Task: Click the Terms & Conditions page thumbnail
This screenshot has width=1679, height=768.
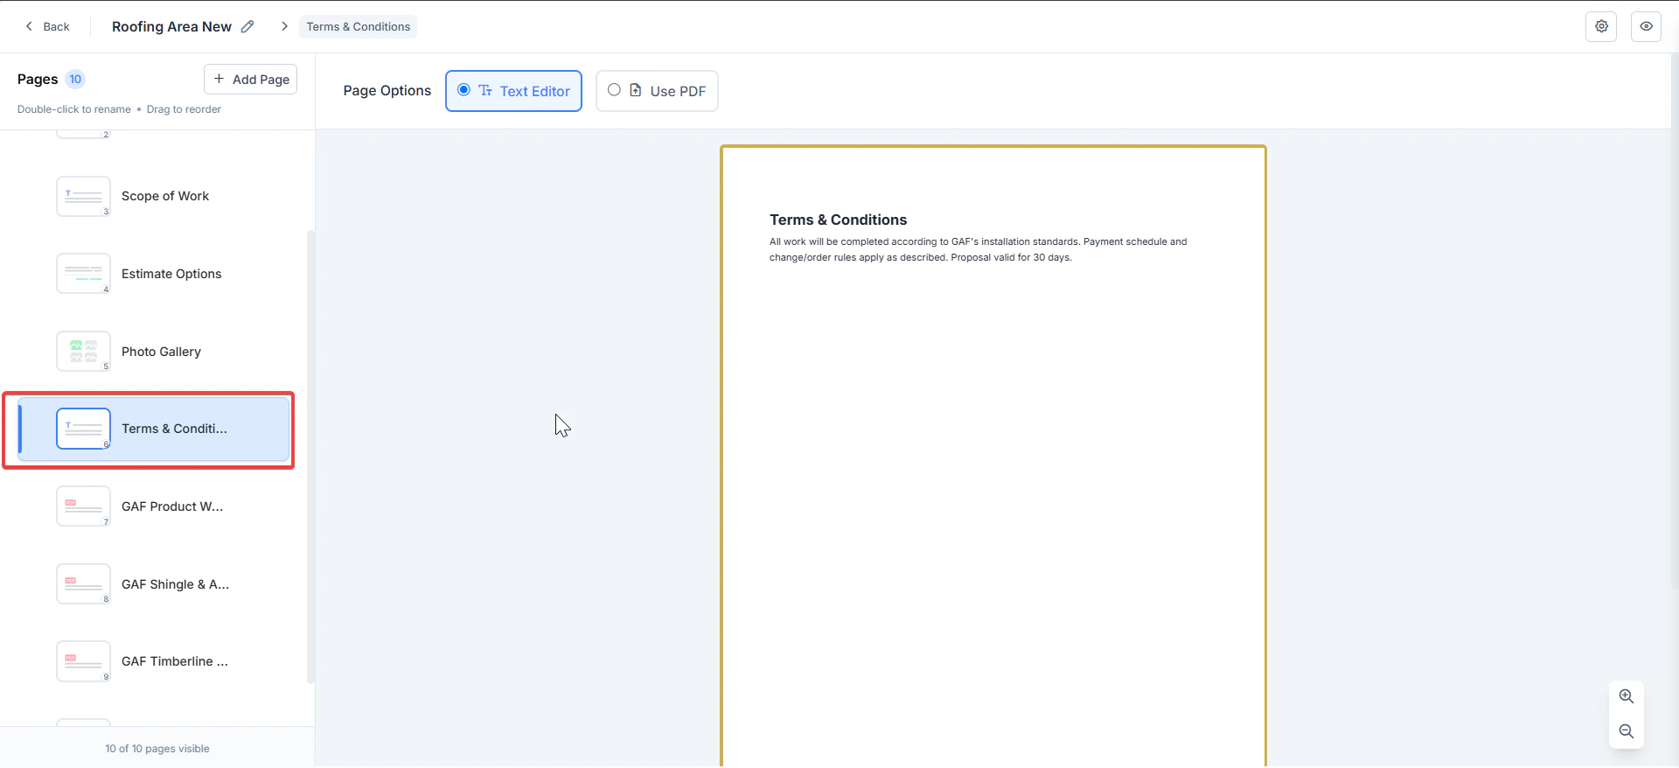Action: pos(83,429)
